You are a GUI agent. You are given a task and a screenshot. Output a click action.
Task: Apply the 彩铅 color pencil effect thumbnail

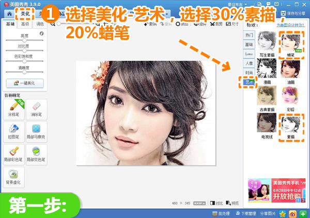290,96
